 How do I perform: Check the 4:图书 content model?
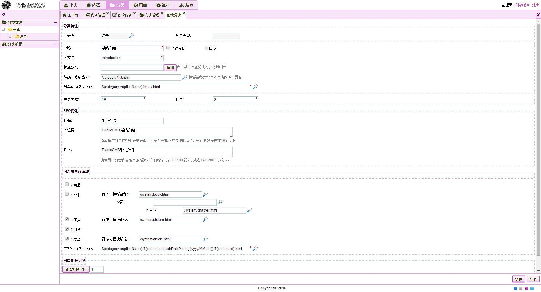pyautogui.click(x=67, y=194)
